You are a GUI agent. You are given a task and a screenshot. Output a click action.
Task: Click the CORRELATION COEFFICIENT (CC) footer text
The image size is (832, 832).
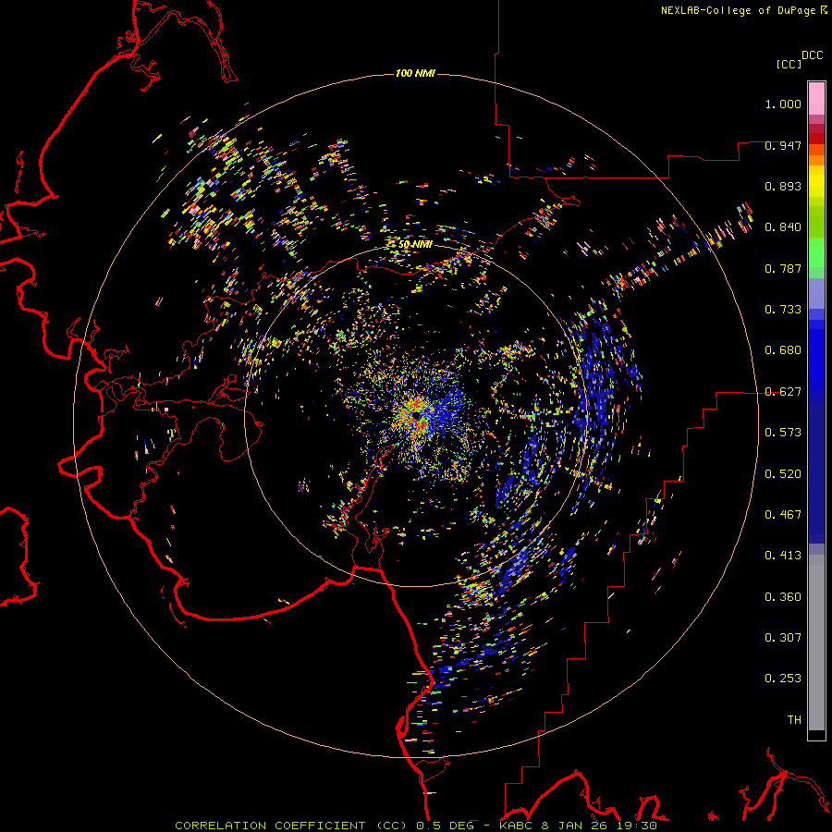coord(293,826)
